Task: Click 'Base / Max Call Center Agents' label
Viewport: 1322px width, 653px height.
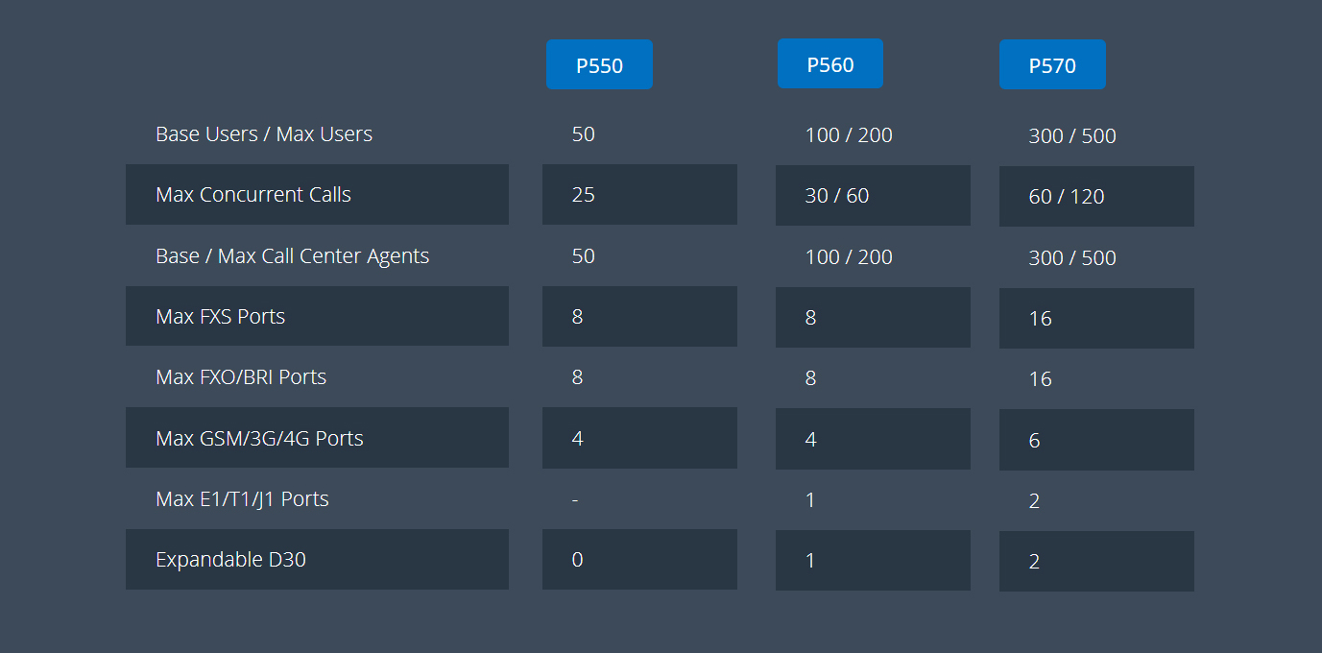Action: 293,256
